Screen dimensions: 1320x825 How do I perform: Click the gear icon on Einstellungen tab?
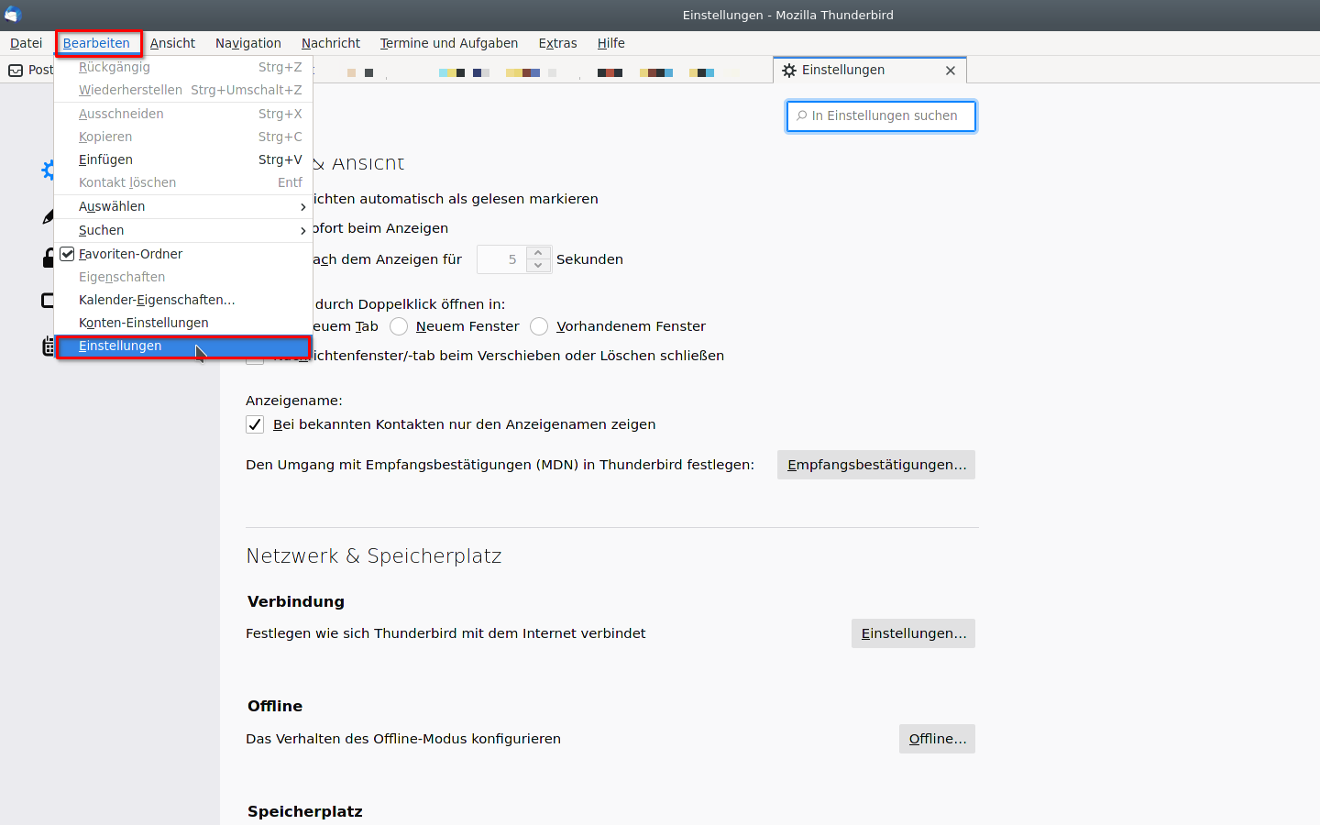coord(789,71)
